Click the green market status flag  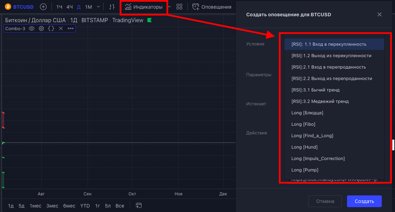(150, 20)
